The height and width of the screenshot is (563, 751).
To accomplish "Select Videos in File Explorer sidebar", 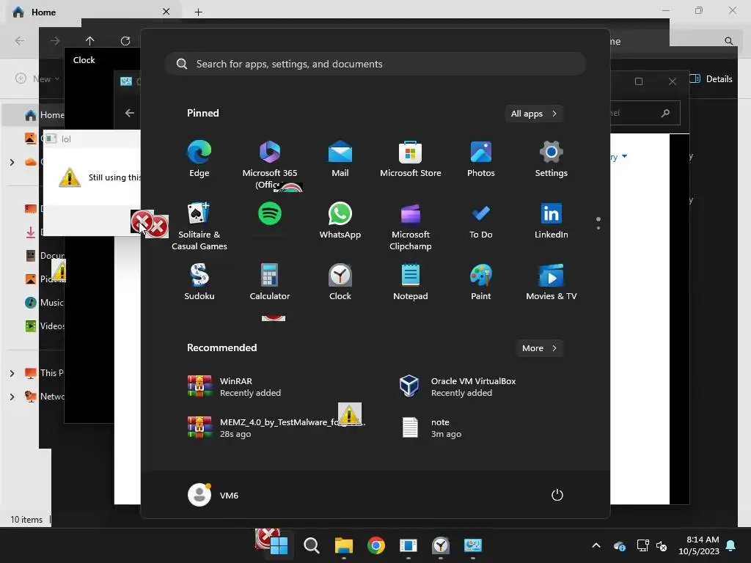I will (x=45, y=326).
